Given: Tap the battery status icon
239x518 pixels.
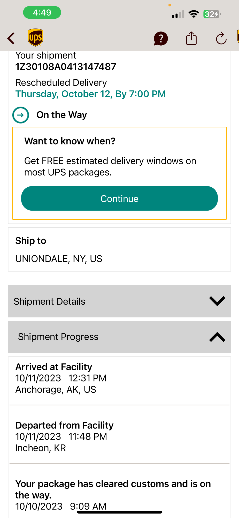Looking at the screenshot, I should click(x=212, y=14).
